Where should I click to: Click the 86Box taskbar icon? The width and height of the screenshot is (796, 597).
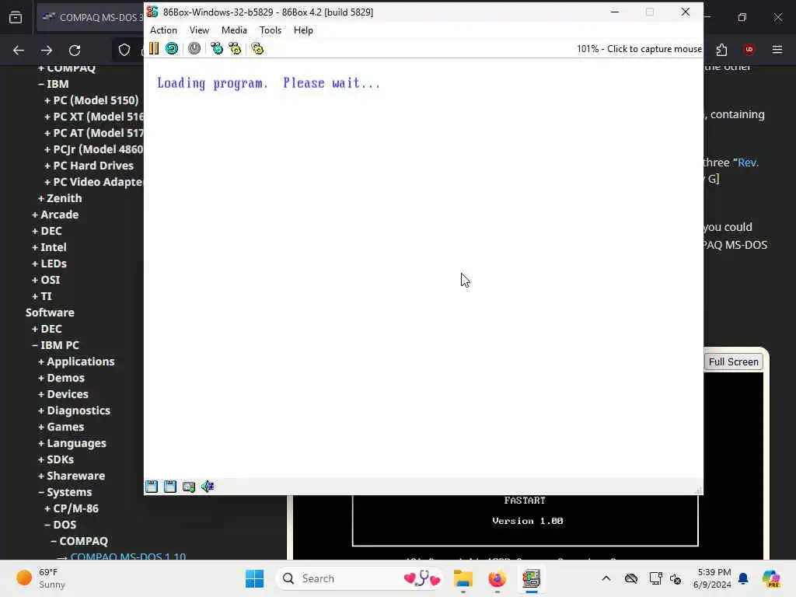[x=531, y=578]
